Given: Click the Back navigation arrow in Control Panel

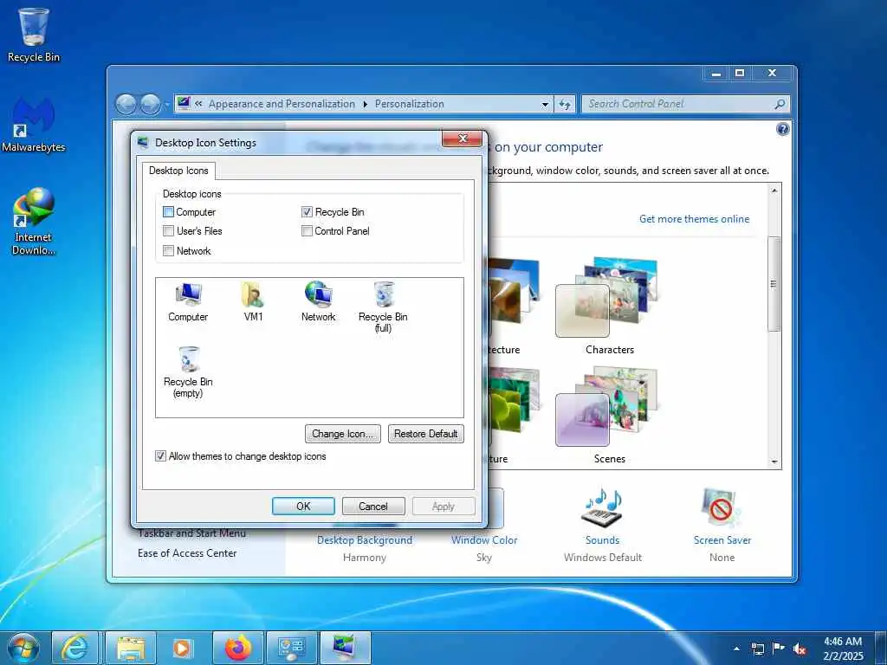Looking at the screenshot, I should 126,104.
